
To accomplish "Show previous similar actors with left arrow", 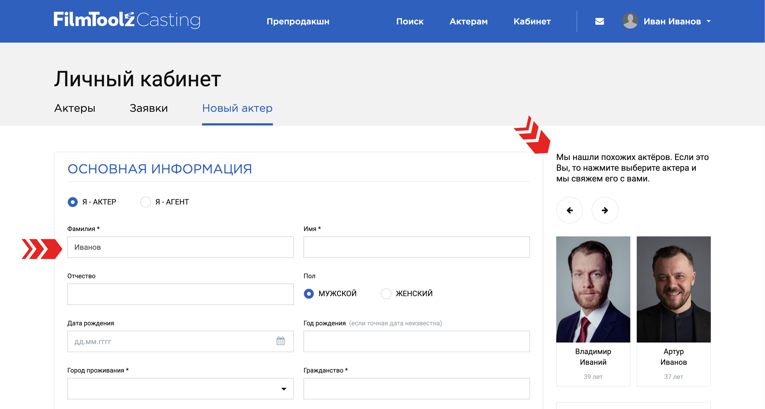I will [x=569, y=210].
